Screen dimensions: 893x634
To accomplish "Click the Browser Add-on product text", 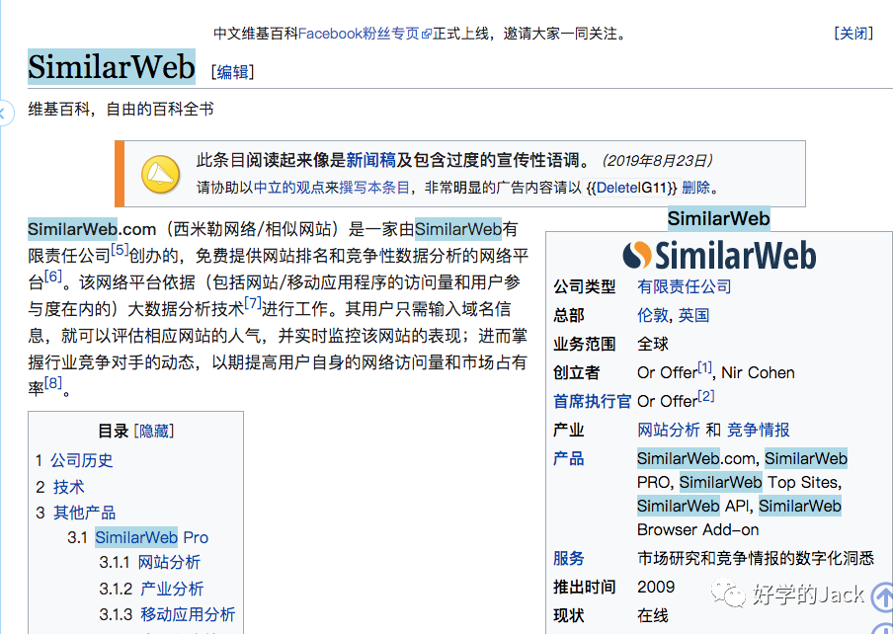I will [x=697, y=529].
